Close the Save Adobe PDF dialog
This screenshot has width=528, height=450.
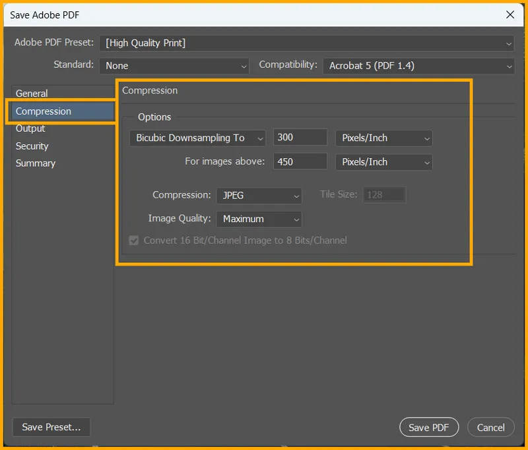[510, 14]
